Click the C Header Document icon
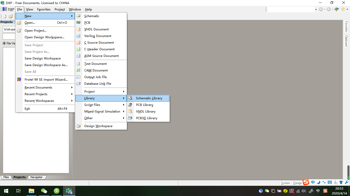The image size is (350, 196). click(x=78, y=49)
